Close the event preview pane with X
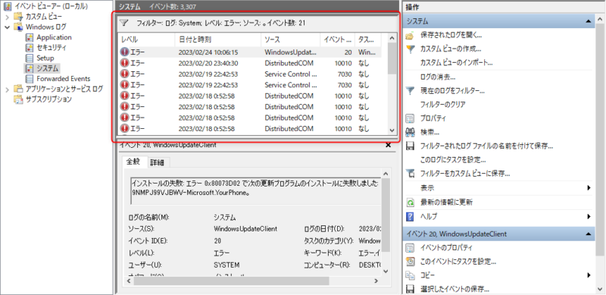 pyautogui.click(x=389, y=145)
